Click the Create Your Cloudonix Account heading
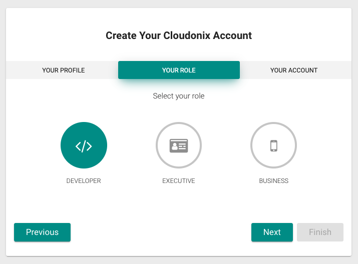358x264 pixels. (x=179, y=35)
